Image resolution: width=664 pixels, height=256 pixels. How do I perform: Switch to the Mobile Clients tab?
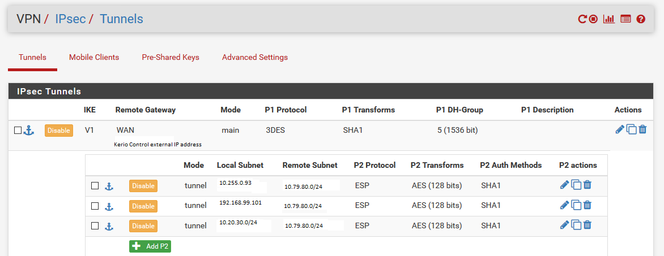tap(94, 58)
